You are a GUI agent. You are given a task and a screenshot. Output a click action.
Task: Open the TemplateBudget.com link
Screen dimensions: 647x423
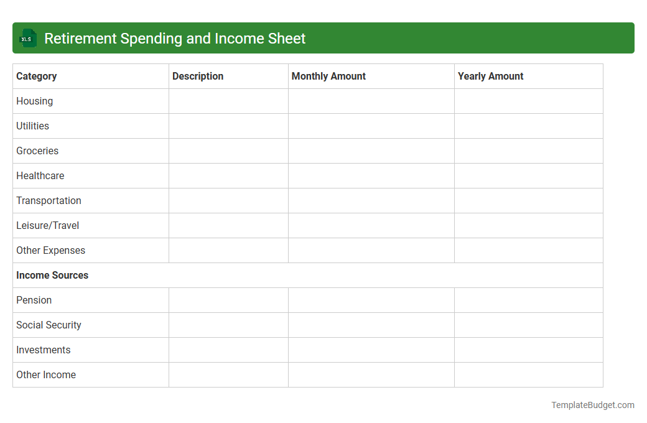592,405
